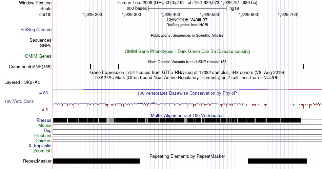This screenshot has height=169, width=322.
Task: Select the Dog alignment row label
Action: click(x=47, y=131)
